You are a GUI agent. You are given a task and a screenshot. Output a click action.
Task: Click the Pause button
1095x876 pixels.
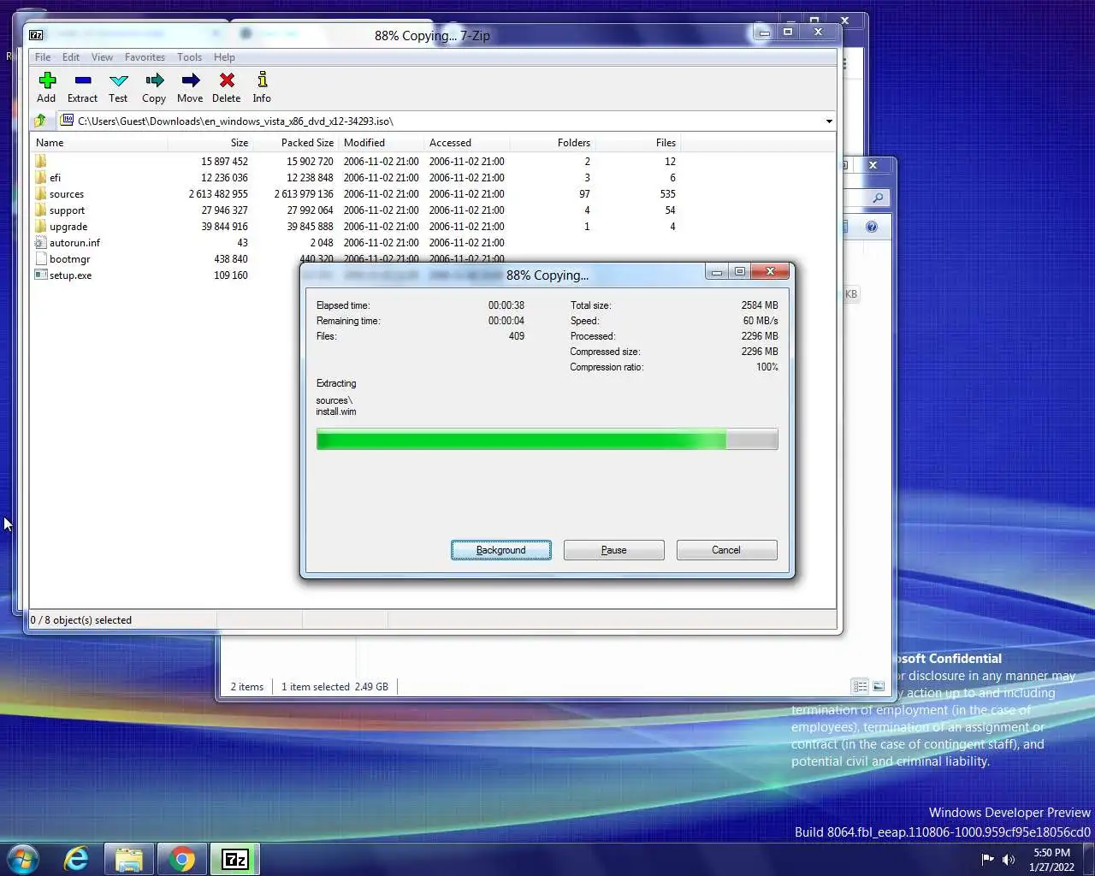614,550
